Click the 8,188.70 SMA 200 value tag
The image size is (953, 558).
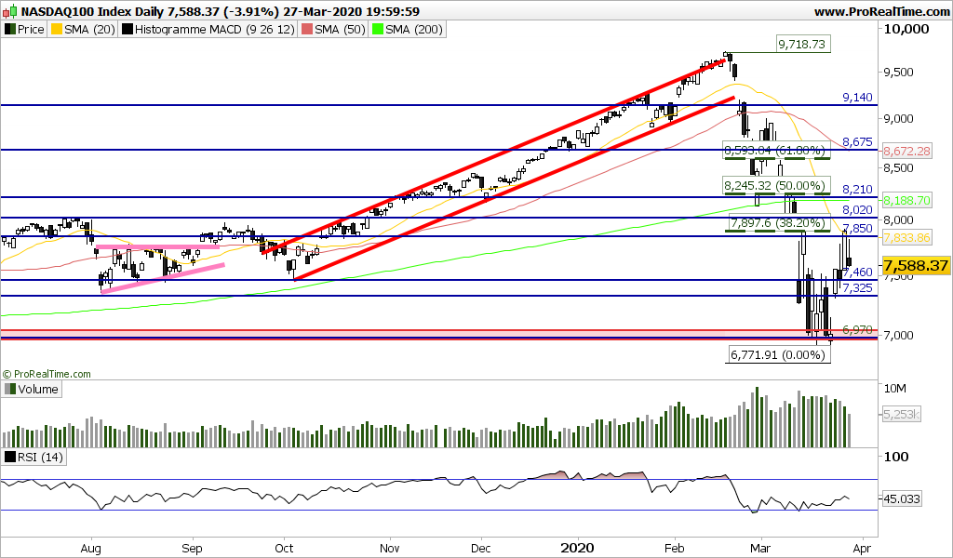(x=906, y=200)
